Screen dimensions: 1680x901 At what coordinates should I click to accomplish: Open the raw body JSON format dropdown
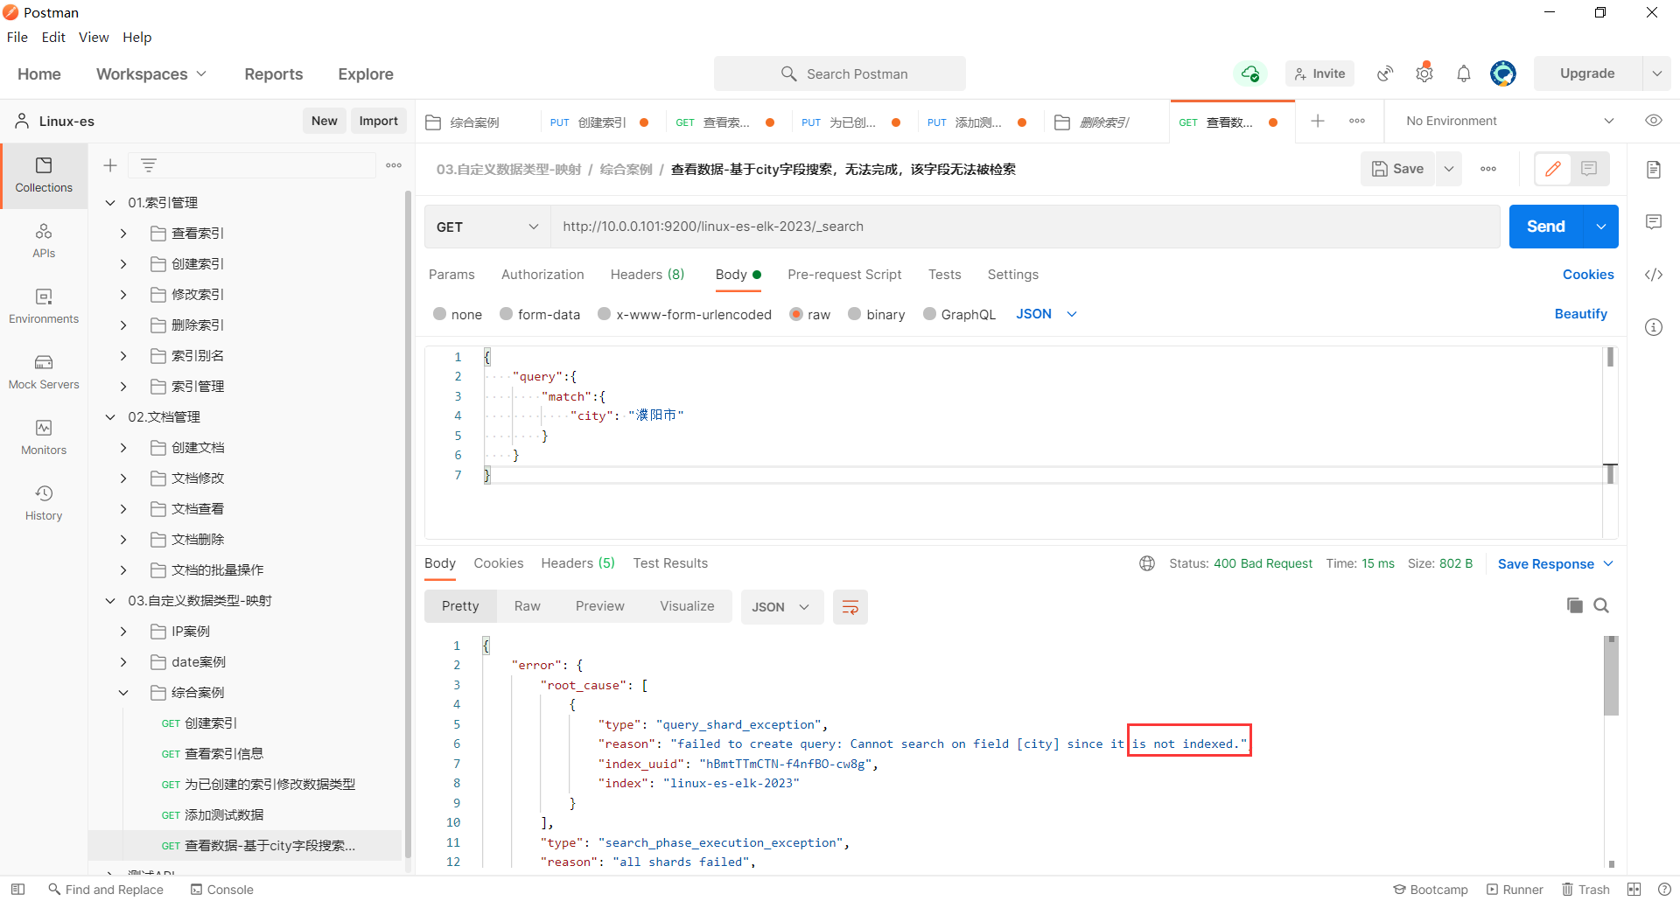pos(1046,314)
